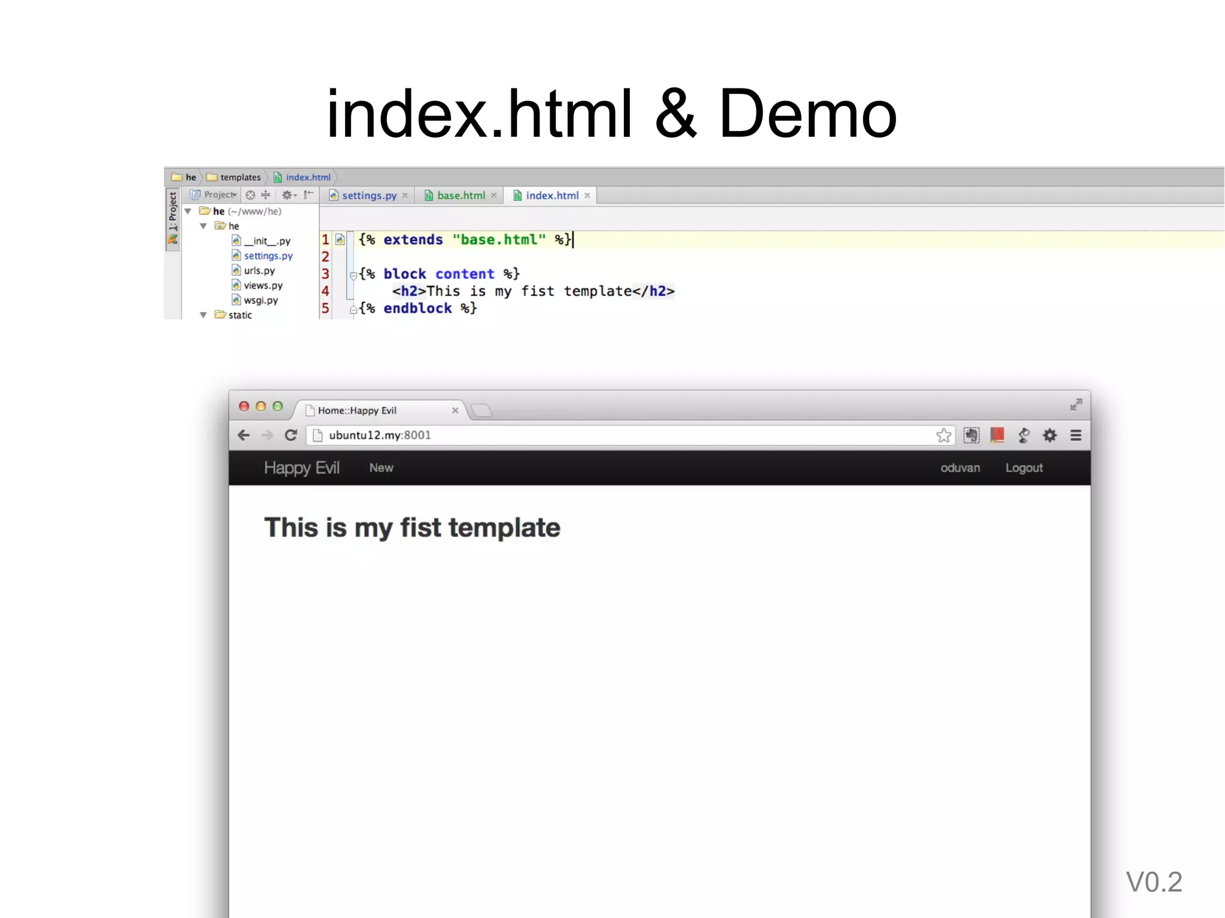The height and width of the screenshot is (918, 1225).
Task: Click the collapse all icon in Project toolbar
Action: (x=266, y=195)
